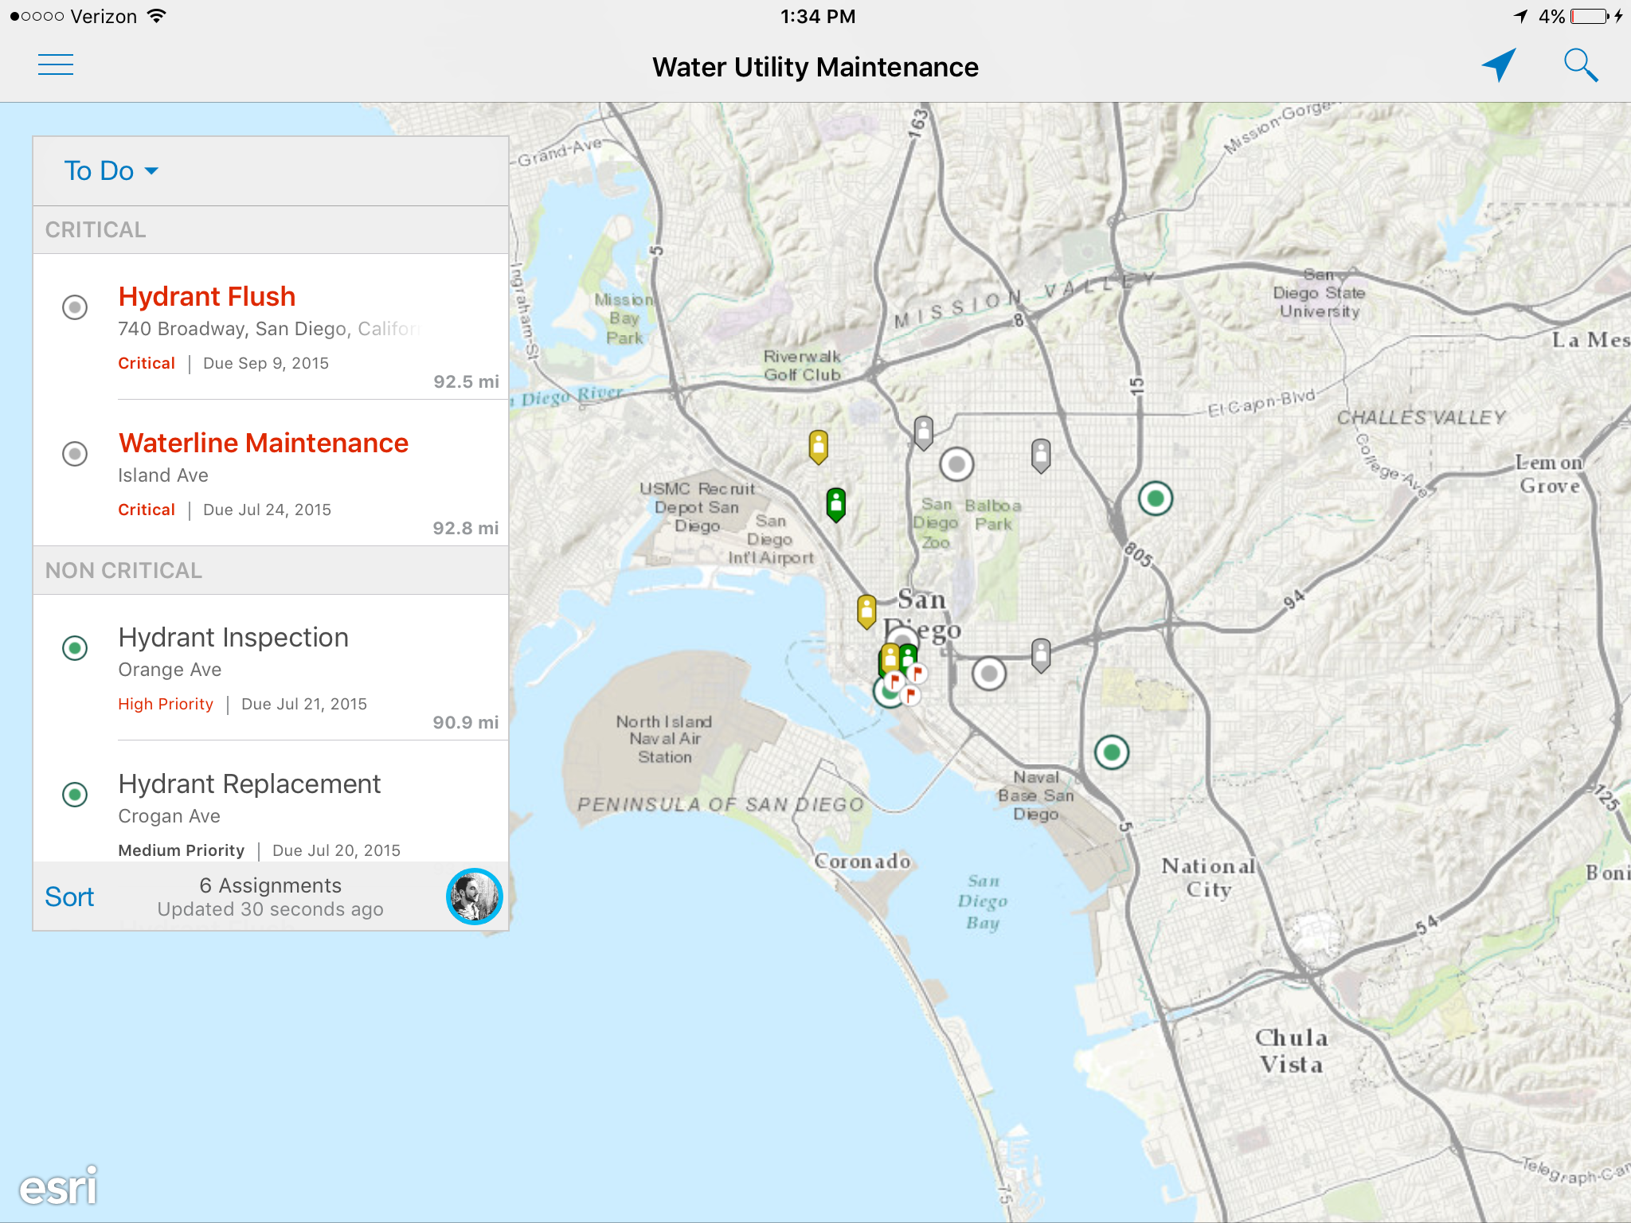
Task: Tap the 6 Assignments count
Action: (270, 885)
